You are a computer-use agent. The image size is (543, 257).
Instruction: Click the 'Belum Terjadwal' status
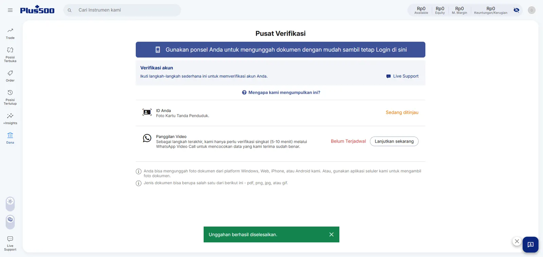[x=348, y=141]
